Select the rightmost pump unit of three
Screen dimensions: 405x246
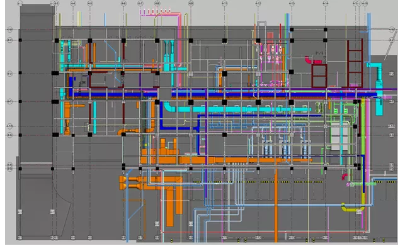pyautogui.click(x=305, y=149)
